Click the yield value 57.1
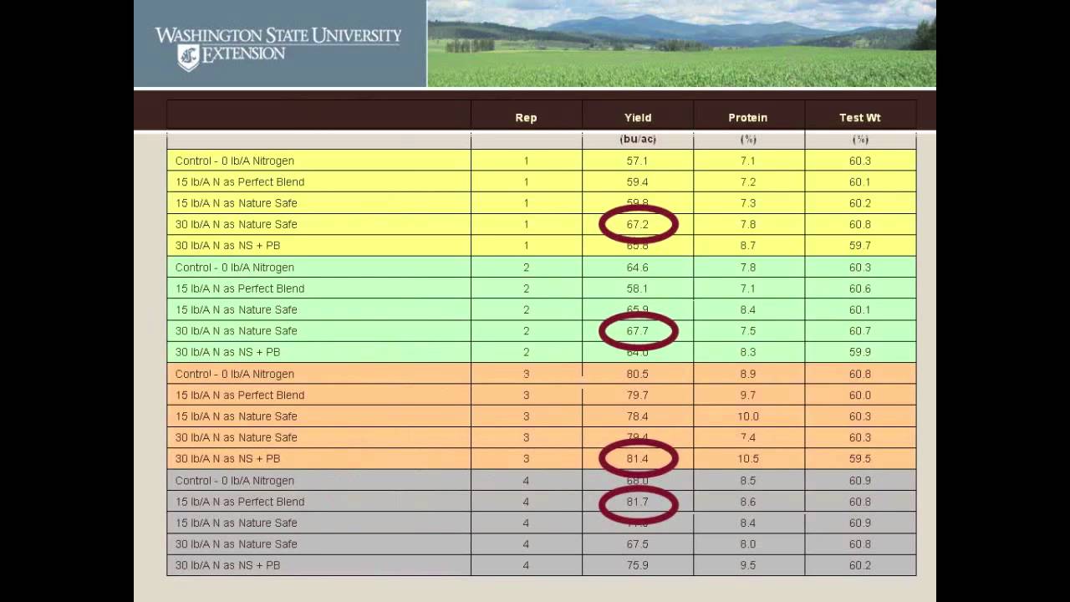This screenshot has height=602, width=1070. tap(638, 161)
